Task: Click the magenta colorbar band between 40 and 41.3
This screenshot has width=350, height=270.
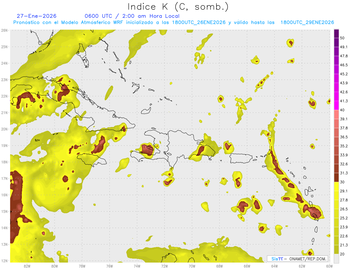Action: coord(336,105)
